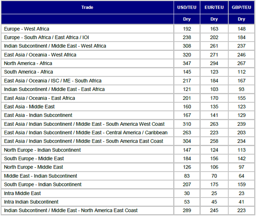Select Indian Subcontinent / Middle East - West Africa
Screen dimensions: 256x216
click(x=55, y=46)
